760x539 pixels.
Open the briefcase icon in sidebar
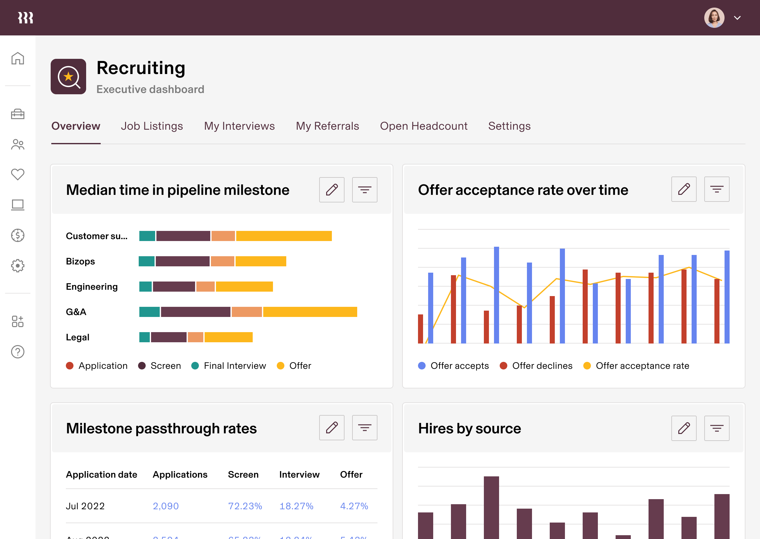click(x=18, y=114)
